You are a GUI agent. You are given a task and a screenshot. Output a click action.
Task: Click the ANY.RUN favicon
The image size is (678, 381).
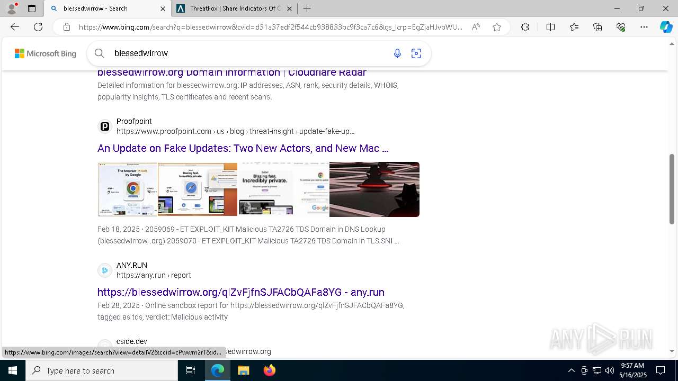(105, 270)
